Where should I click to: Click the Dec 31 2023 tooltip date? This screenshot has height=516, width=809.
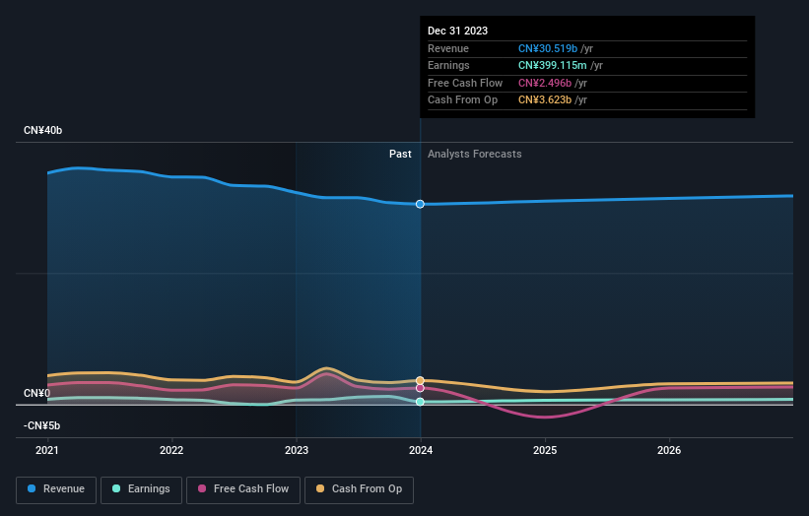pos(457,31)
